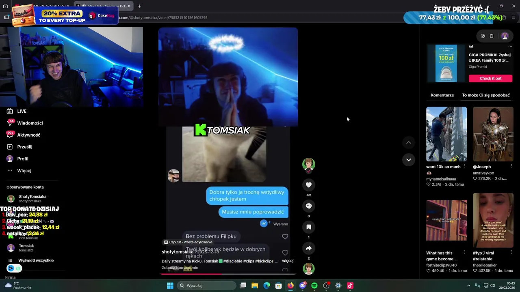Share the video using the arrow icon
Image resolution: width=520 pixels, height=292 pixels.
pyautogui.click(x=309, y=248)
